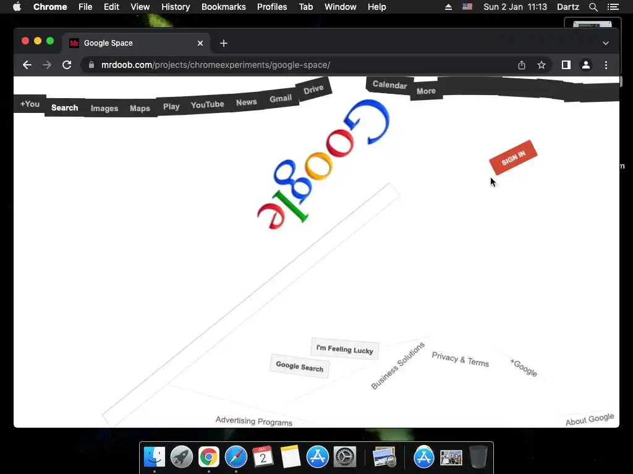Toggle the Chrome side panel icon

tap(566, 65)
